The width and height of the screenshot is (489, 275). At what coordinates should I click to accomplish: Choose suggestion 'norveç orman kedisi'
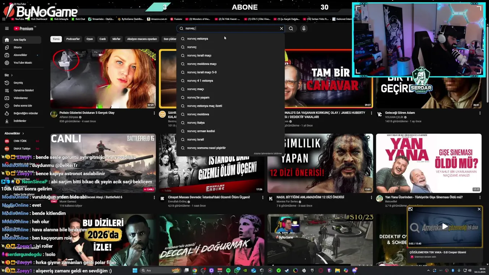230,131
